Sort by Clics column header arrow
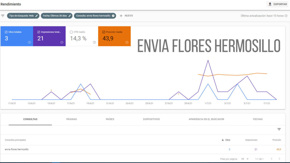 (x=223, y=140)
